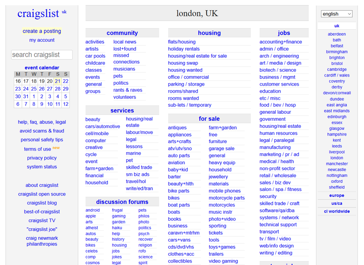The width and height of the screenshot is (364, 265).
Task: Open skilled trade services
Action: point(139,167)
